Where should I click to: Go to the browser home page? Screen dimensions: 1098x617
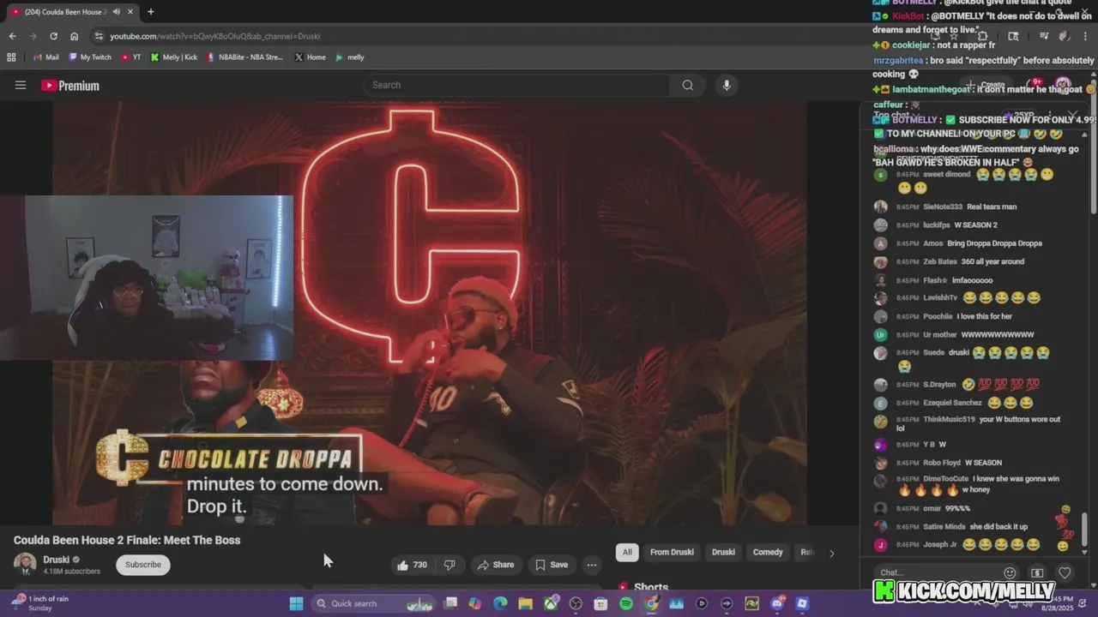[74, 36]
